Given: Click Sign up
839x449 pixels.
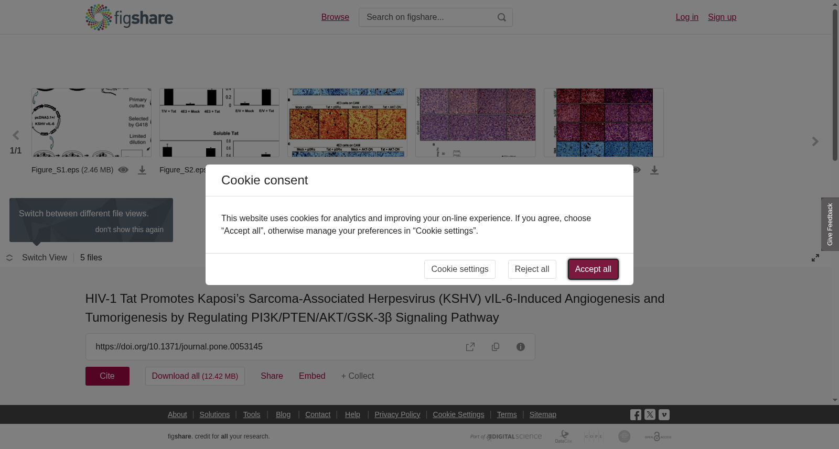Looking at the screenshot, I should 722,17.
